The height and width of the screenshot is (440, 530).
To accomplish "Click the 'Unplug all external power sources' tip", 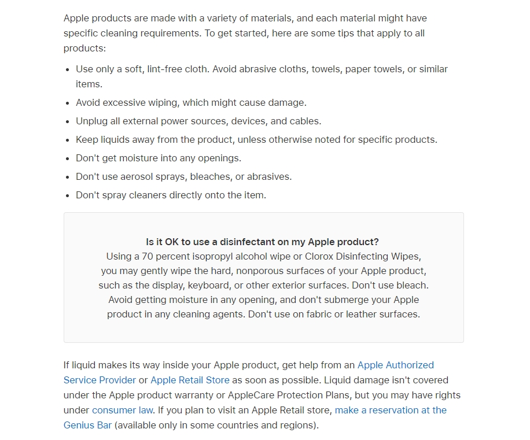I will 198,121.
